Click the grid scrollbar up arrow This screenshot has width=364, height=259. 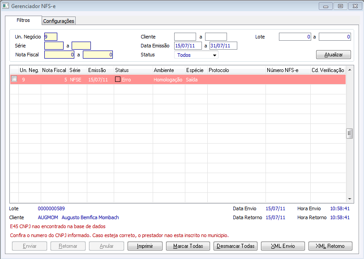[350, 70]
